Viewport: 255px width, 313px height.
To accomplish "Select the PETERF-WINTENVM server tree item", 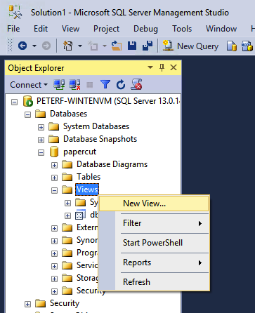I will point(108,101).
